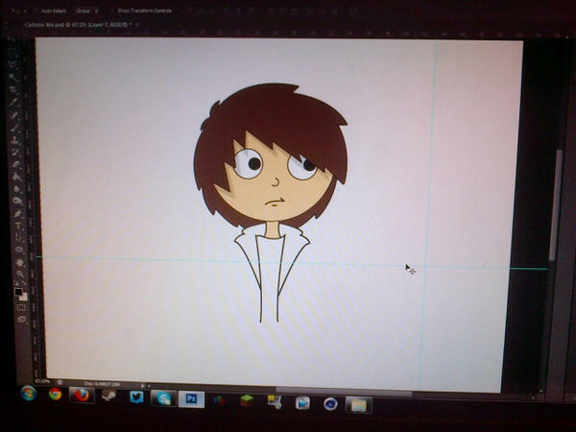The image size is (576, 432).
Task: Click the Cartoon document tab
Action: [78, 25]
